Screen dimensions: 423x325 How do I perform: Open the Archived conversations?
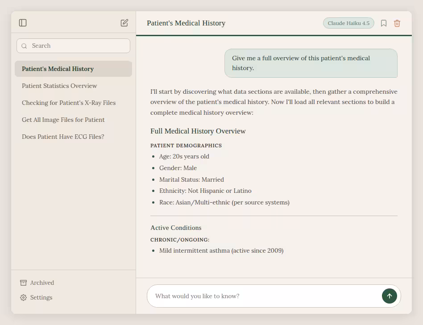(37, 283)
